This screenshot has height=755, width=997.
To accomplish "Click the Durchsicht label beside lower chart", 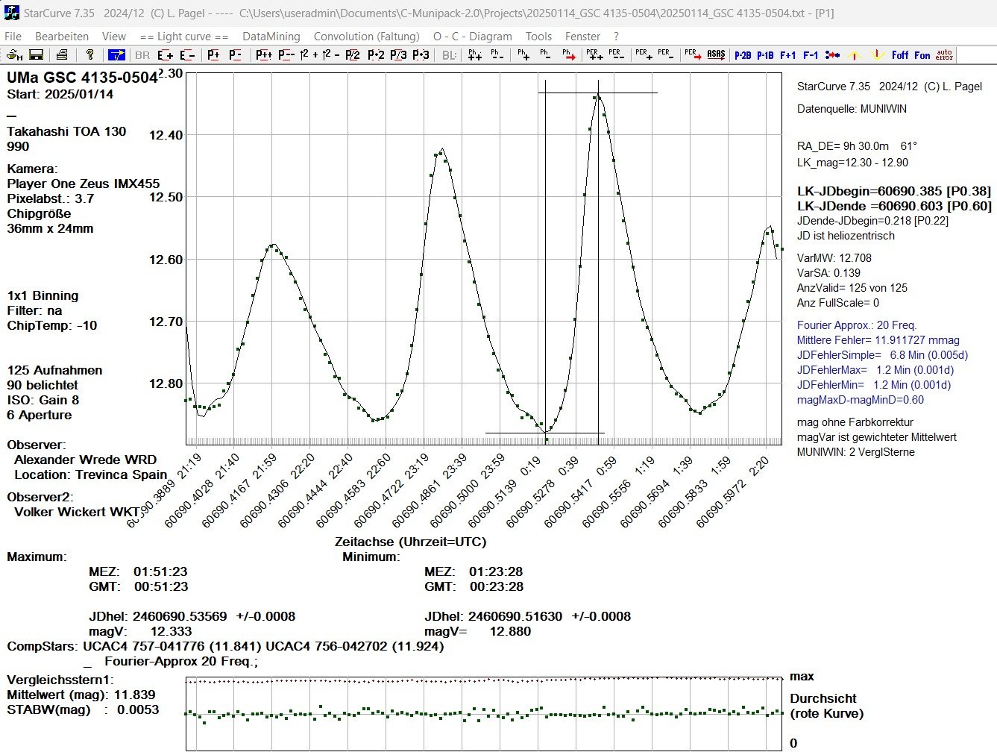I will pyautogui.click(x=823, y=698).
